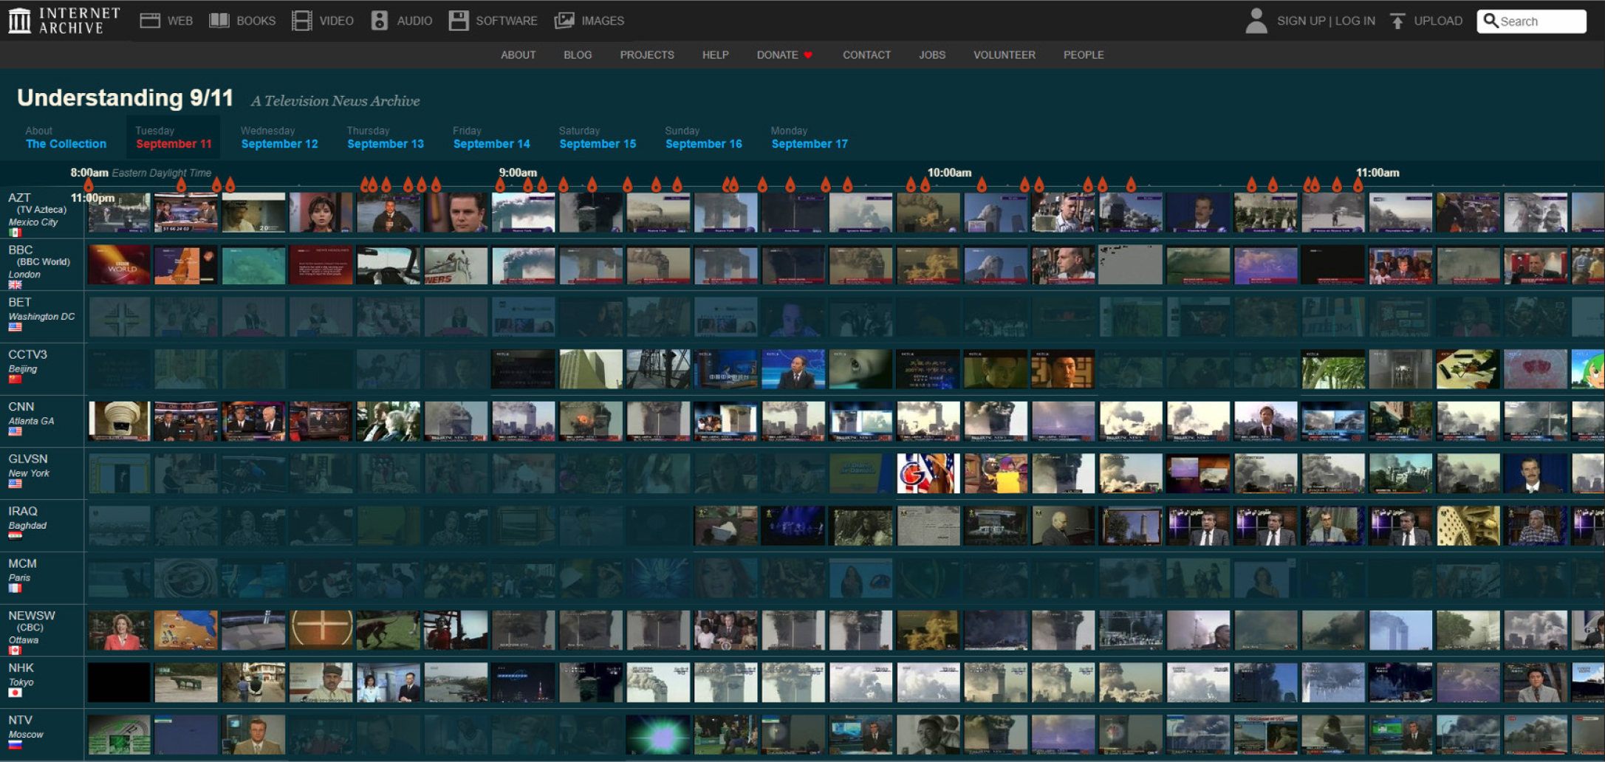Click the Internet Archive logo
Viewport: 1605px width, 762px height.
click(x=64, y=21)
